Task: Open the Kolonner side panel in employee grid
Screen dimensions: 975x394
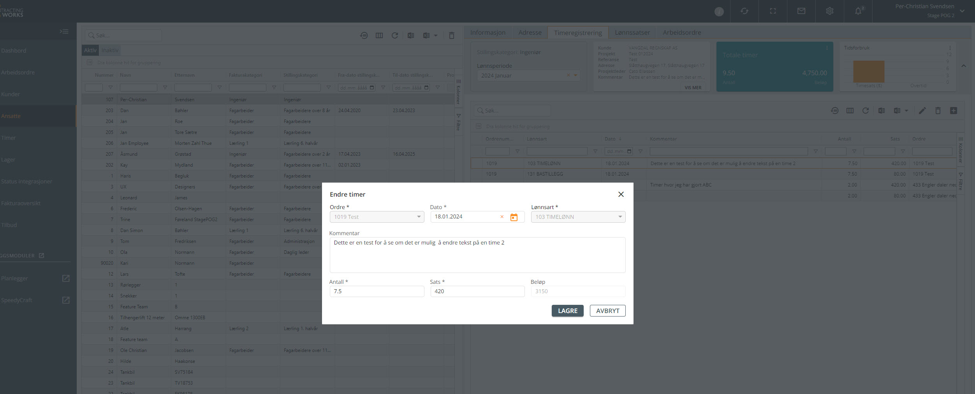Action: click(x=458, y=92)
